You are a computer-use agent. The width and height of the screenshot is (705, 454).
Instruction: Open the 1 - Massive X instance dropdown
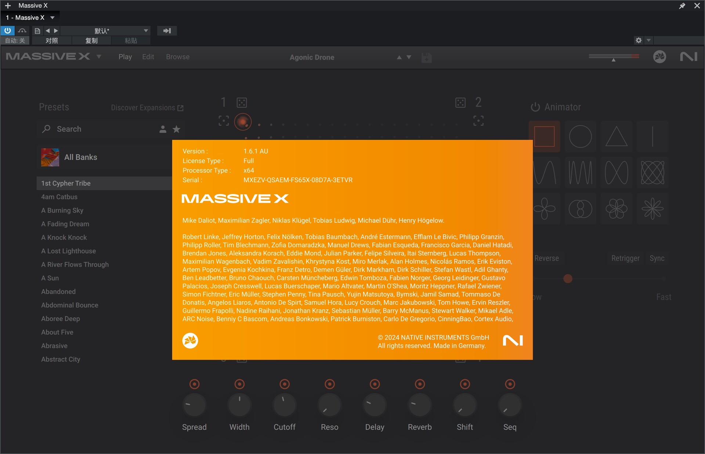click(x=53, y=18)
